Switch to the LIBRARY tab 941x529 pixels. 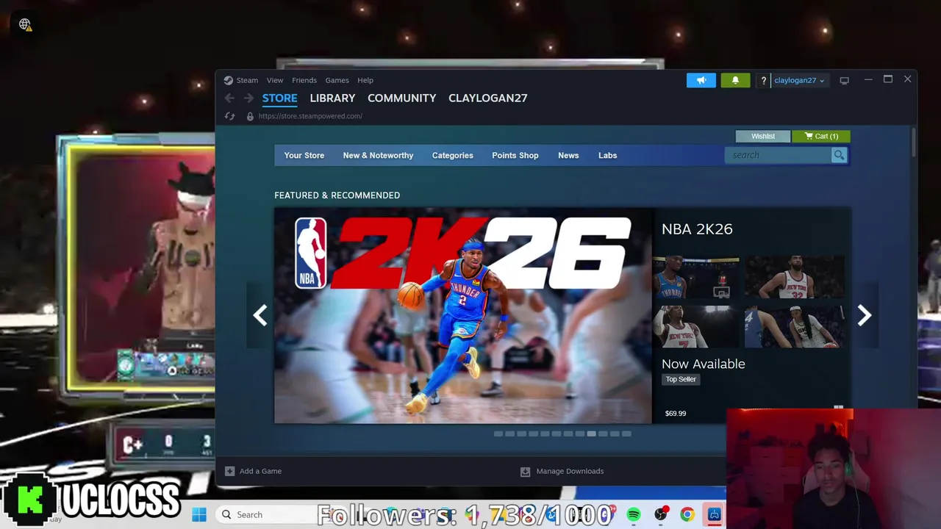click(x=332, y=98)
